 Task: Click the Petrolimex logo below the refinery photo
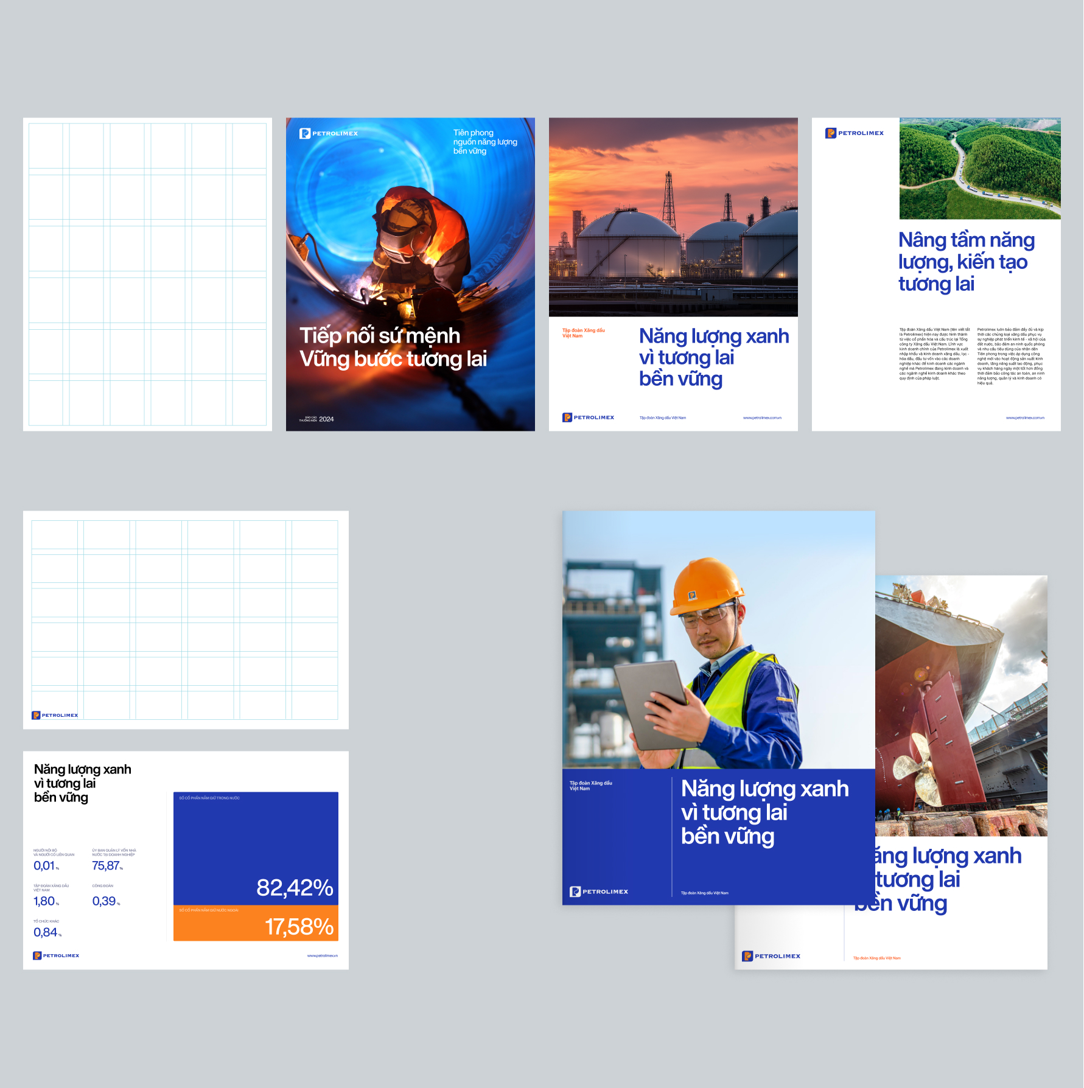588,417
